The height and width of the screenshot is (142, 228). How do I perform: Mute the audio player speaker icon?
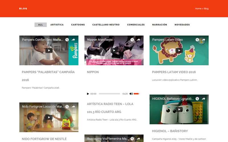(x=131, y=94)
